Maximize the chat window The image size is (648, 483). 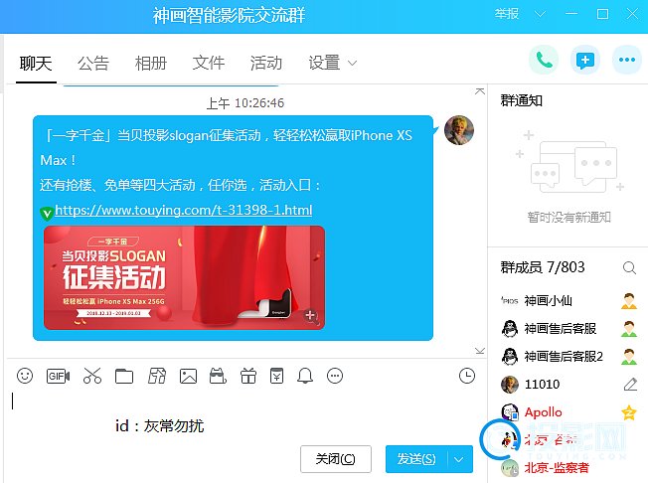coord(602,14)
